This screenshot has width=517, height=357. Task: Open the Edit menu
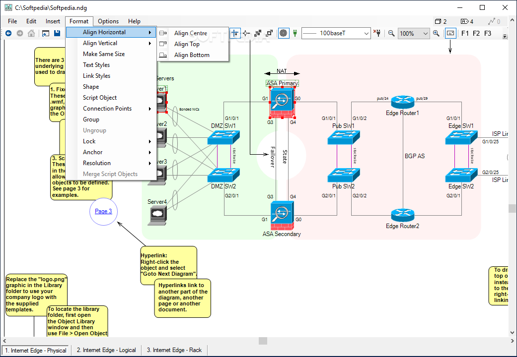(31, 21)
